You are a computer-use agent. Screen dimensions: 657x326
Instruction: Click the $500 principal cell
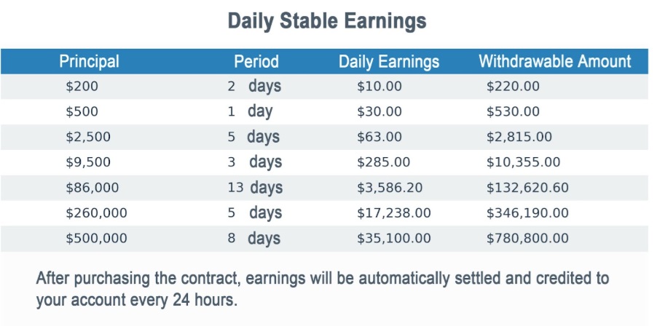pos(82,112)
